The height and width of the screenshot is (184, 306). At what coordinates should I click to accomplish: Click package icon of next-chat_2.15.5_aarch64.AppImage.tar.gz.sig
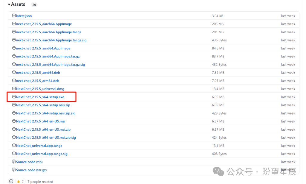point(14,40)
